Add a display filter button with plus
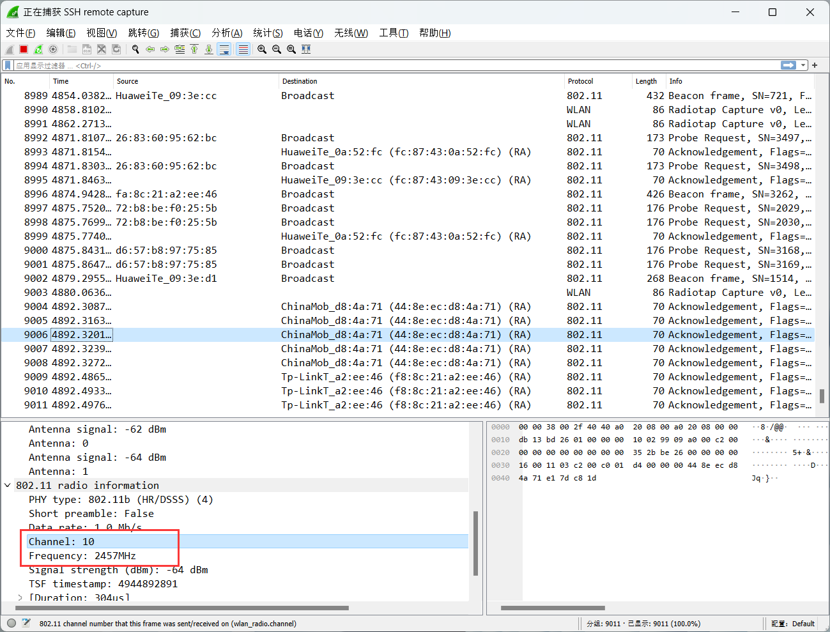 tap(815, 65)
